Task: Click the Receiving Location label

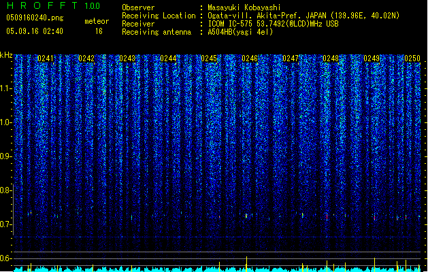Action: pos(159,16)
